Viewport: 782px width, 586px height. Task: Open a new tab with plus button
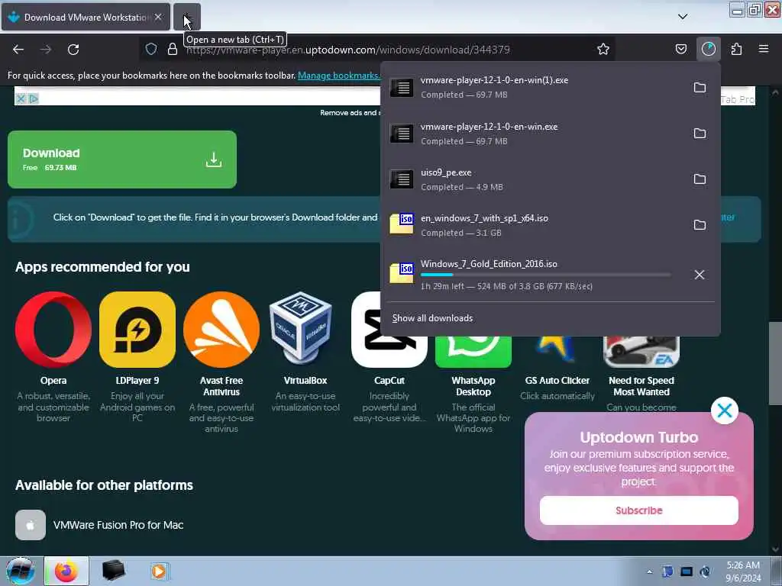(187, 17)
